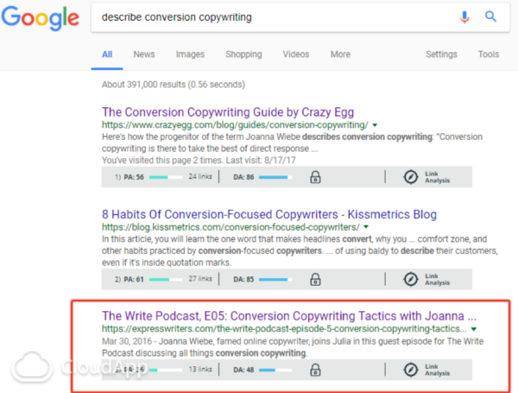Viewport: 518px width, 393px height.
Task: Click 'About 391,000 results' stats text
Action: [174, 85]
